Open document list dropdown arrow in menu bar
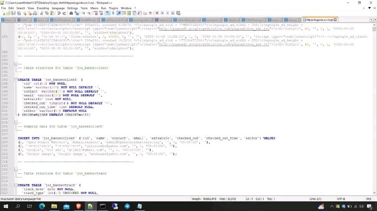This screenshot has width=377, height=211. pyautogui.click(x=369, y=8)
